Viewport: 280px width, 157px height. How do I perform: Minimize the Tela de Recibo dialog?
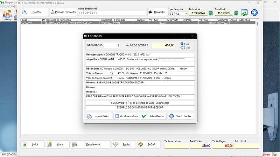174,36
